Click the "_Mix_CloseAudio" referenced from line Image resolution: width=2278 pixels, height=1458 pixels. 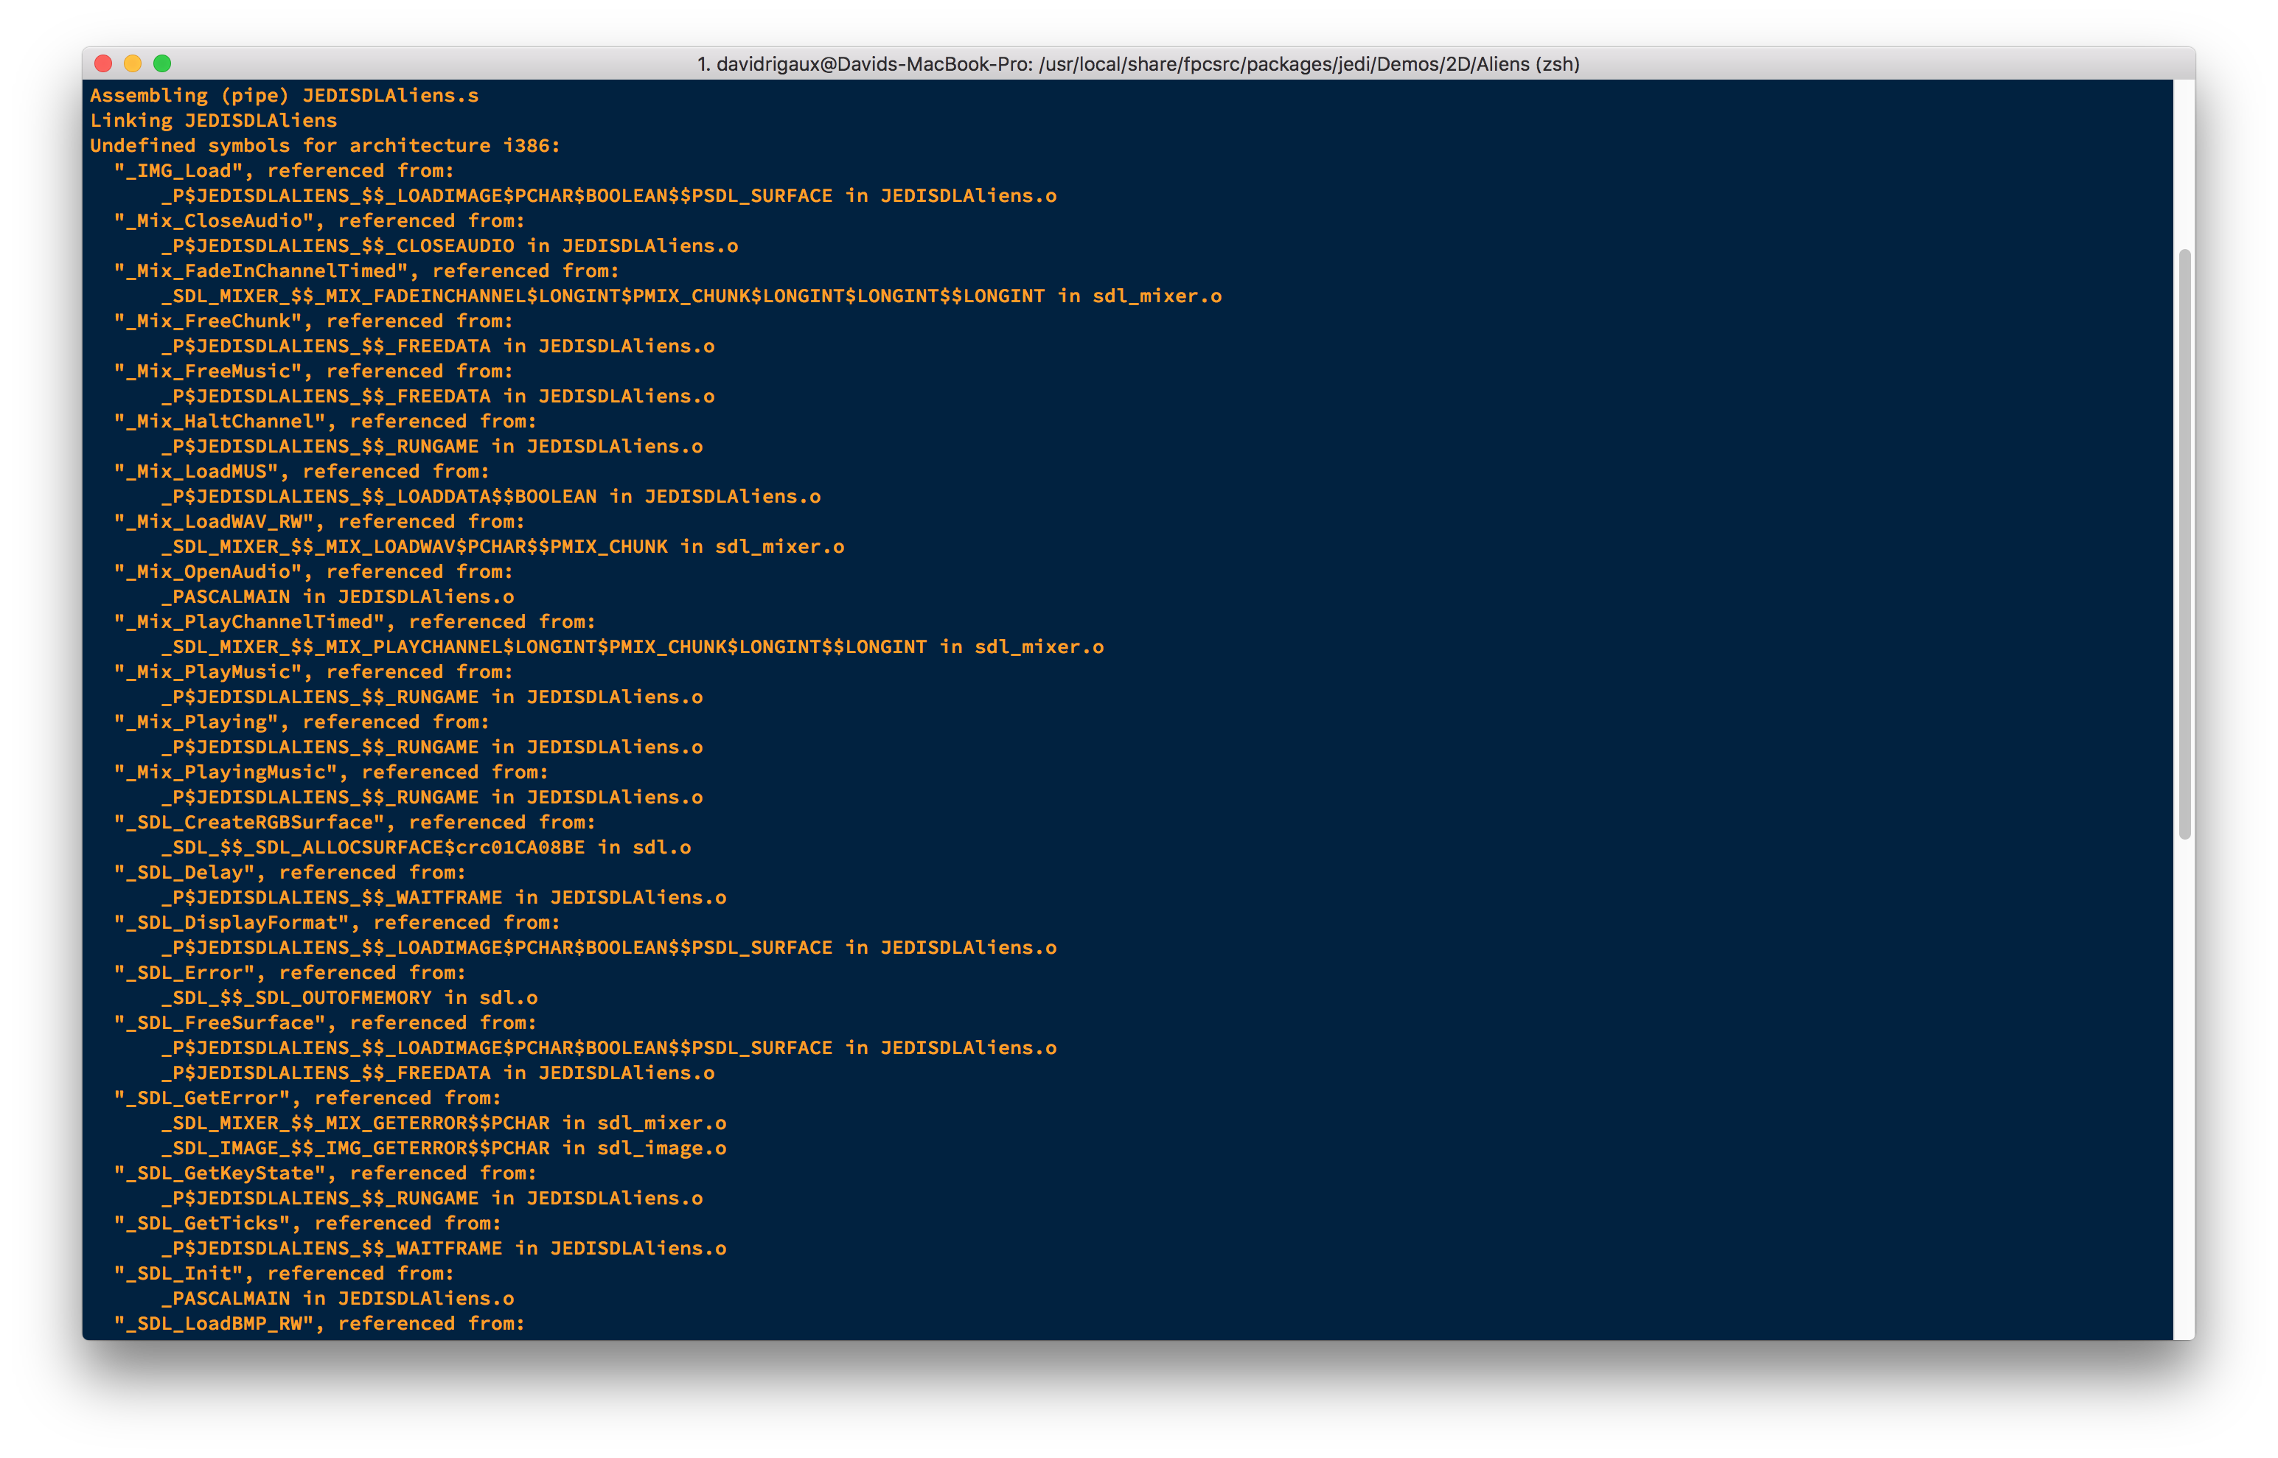click(x=319, y=220)
